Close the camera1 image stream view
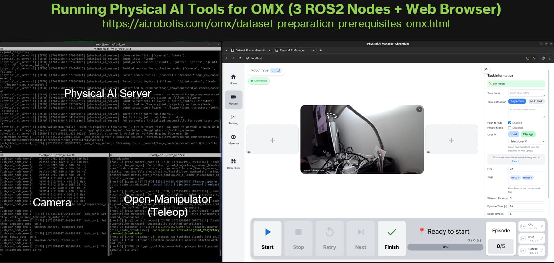The height and width of the screenshot is (263, 554). [x=419, y=110]
